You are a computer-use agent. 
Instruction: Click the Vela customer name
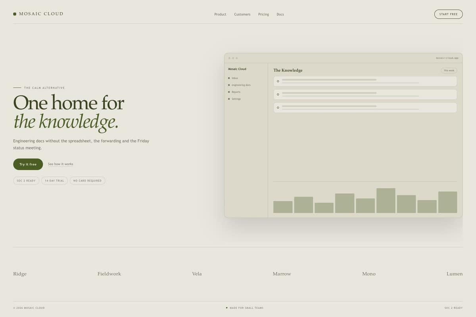(x=197, y=274)
